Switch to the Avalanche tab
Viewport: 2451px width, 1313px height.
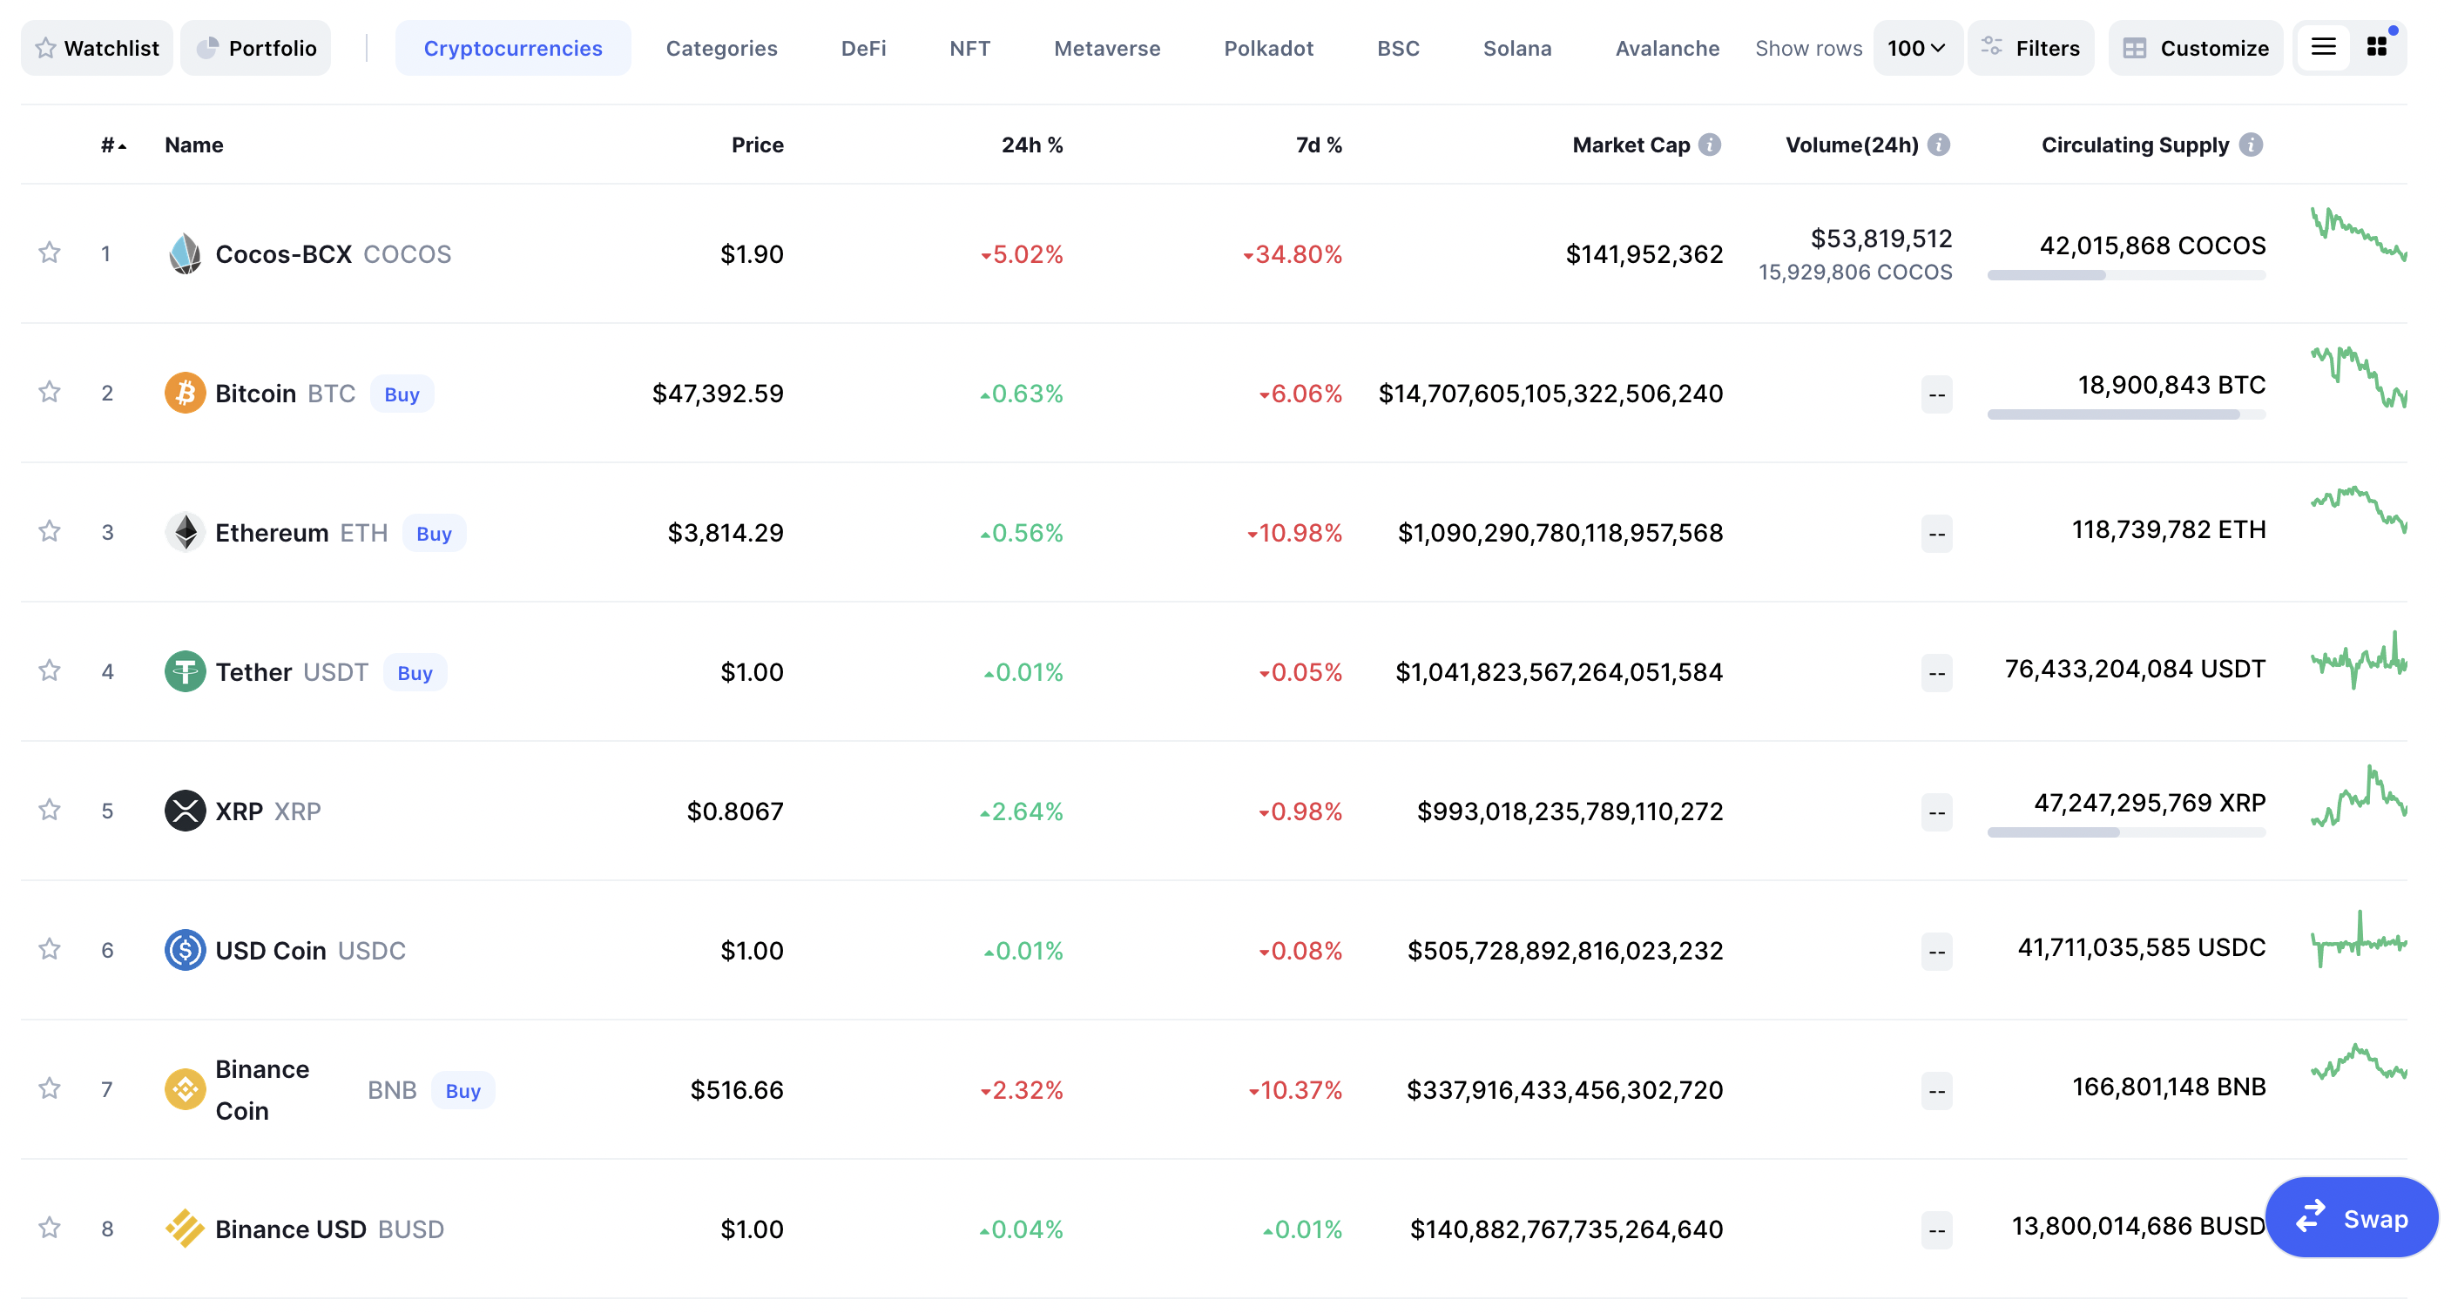1667,48
